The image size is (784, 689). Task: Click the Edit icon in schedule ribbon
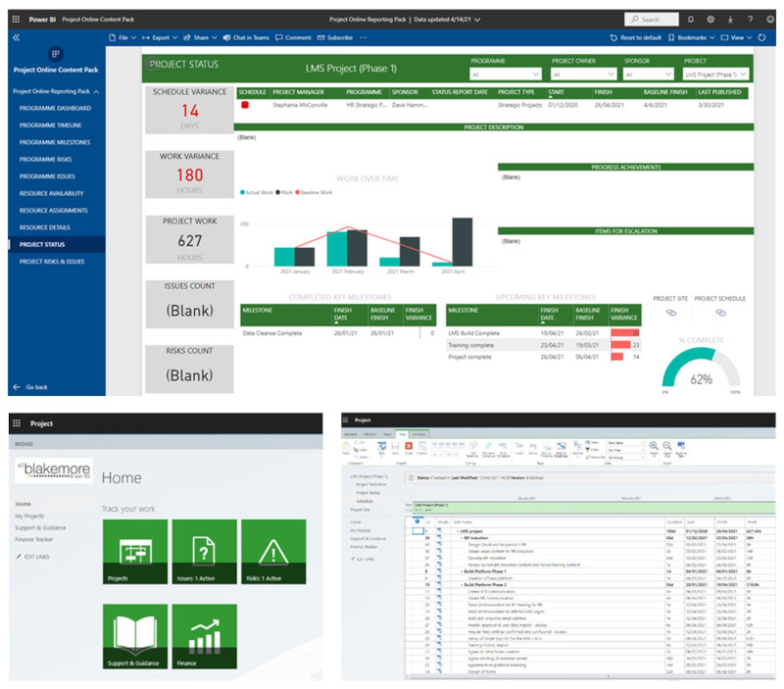click(x=381, y=448)
